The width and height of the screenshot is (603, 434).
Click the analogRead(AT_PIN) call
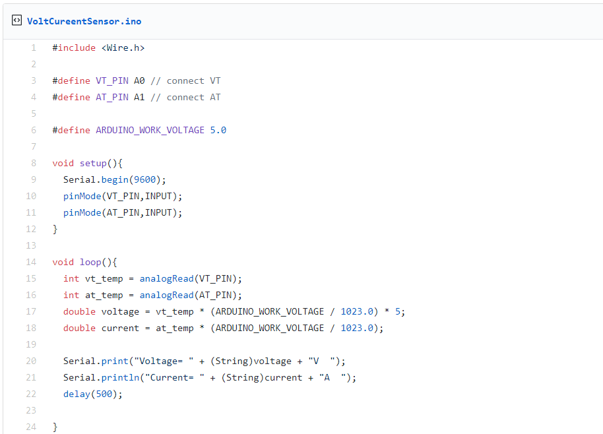pos(191,295)
